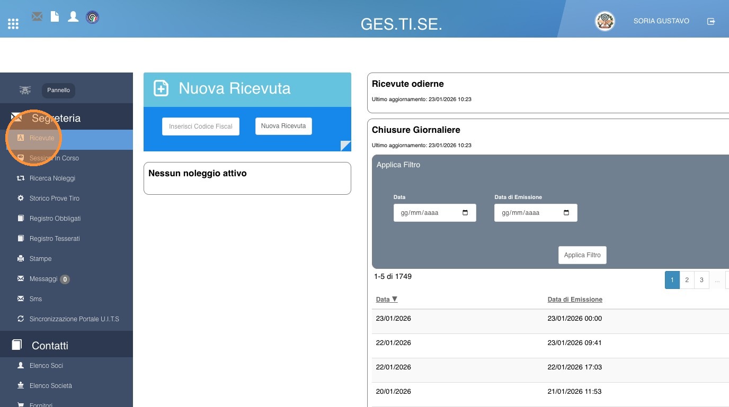Image resolution: width=729 pixels, height=407 pixels.
Task: Click the cell '23/01/2026 00:00'
Action: [575, 319]
